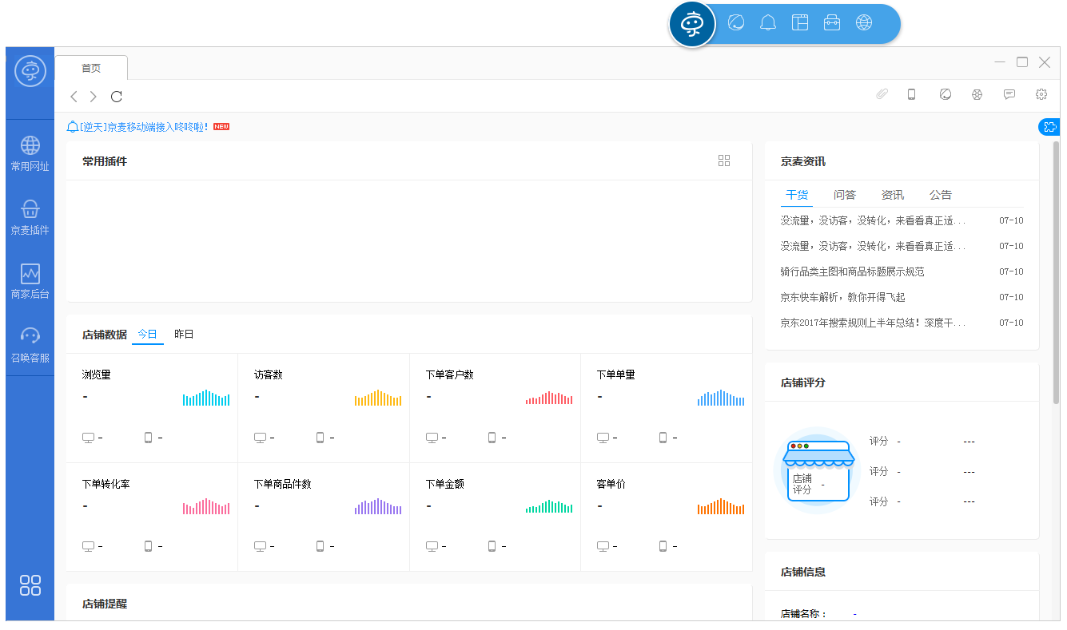Open the 常用插件 grid view toggle
Image resolution: width=1067 pixels, height=630 pixels.
(x=724, y=160)
